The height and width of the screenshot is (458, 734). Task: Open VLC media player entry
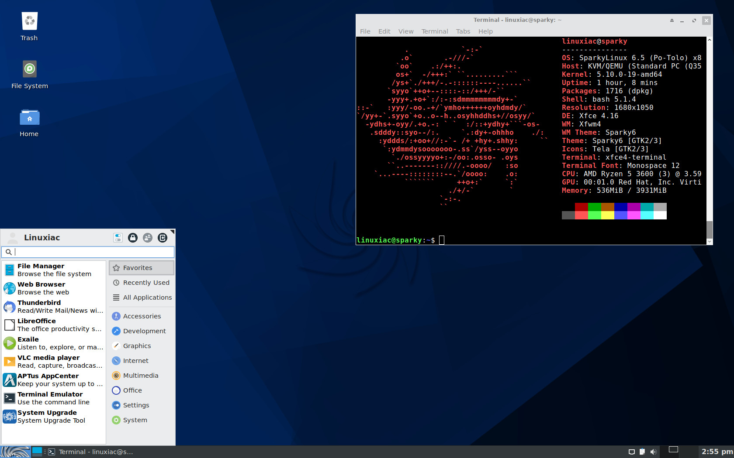click(54, 361)
